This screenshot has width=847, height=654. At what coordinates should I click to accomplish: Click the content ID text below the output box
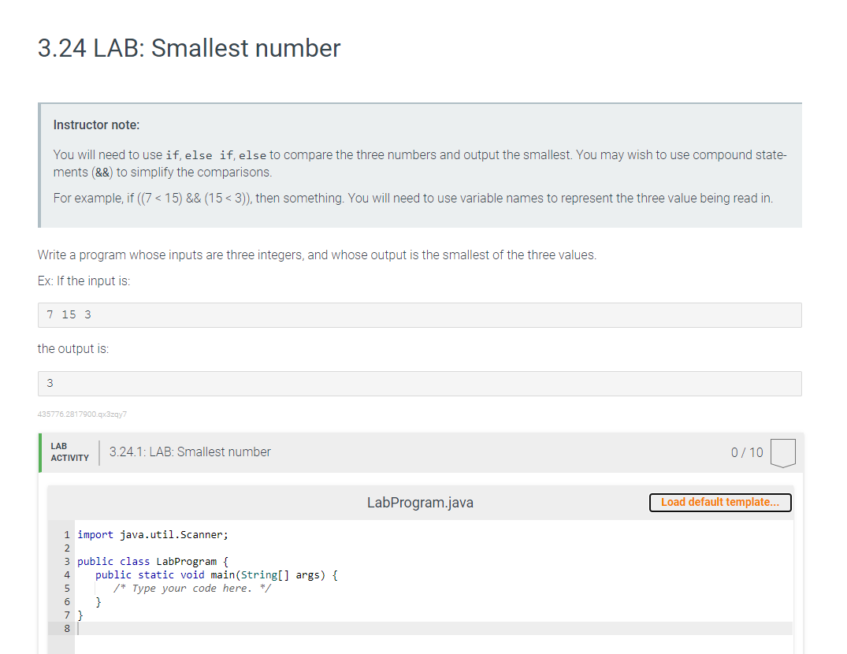point(83,414)
